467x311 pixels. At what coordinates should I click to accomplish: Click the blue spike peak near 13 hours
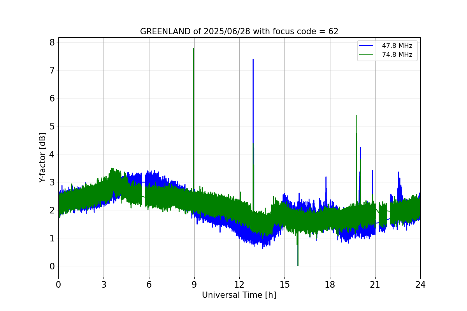[253, 59]
